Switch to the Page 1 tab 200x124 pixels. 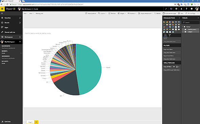[31, 122]
